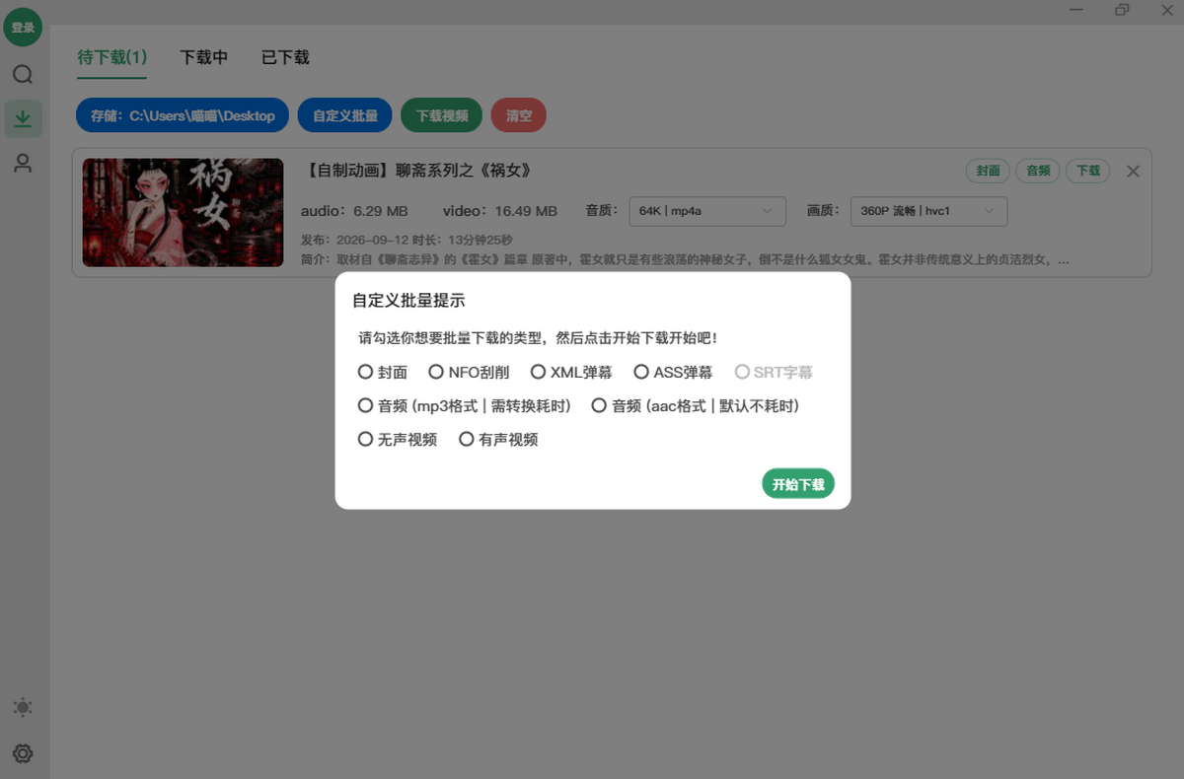Choose 有声视频 radio option
The width and height of the screenshot is (1184, 779).
498,439
